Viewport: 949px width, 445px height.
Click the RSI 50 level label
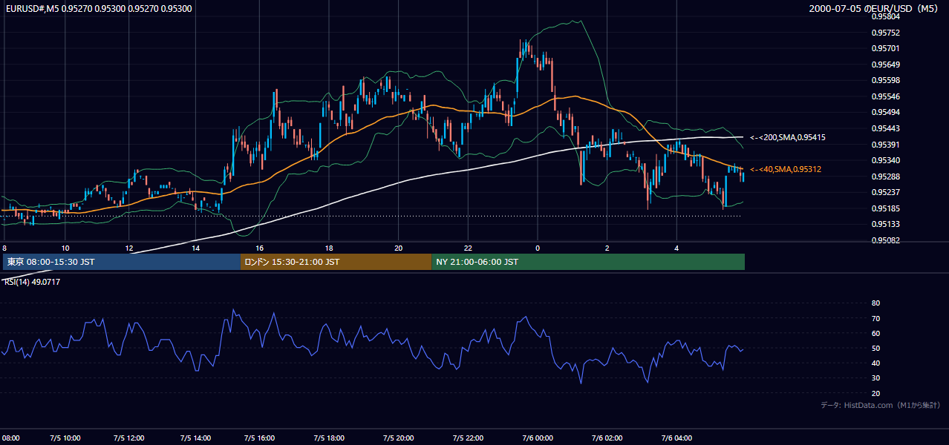[875, 348]
